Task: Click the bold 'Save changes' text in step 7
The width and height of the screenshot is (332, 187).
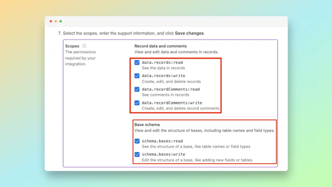Action: [189, 33]
